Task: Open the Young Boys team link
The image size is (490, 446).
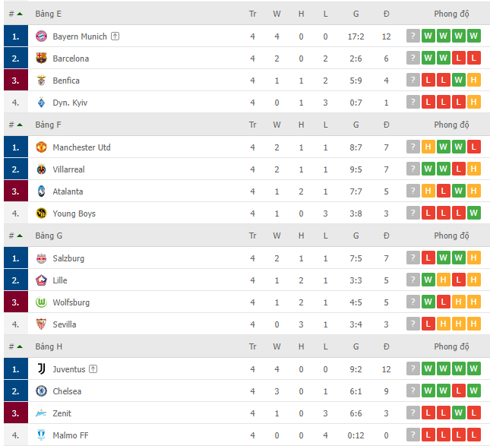Action: click(74, 214)
